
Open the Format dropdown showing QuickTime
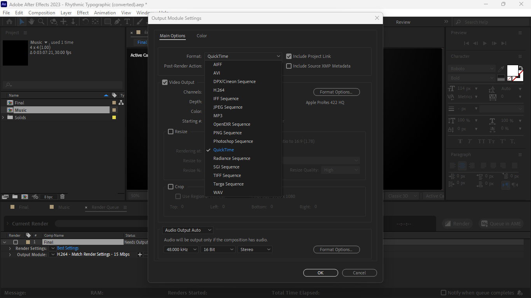click(x=243, y=56)
